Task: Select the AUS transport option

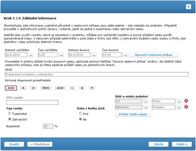Action: (11, 88)
